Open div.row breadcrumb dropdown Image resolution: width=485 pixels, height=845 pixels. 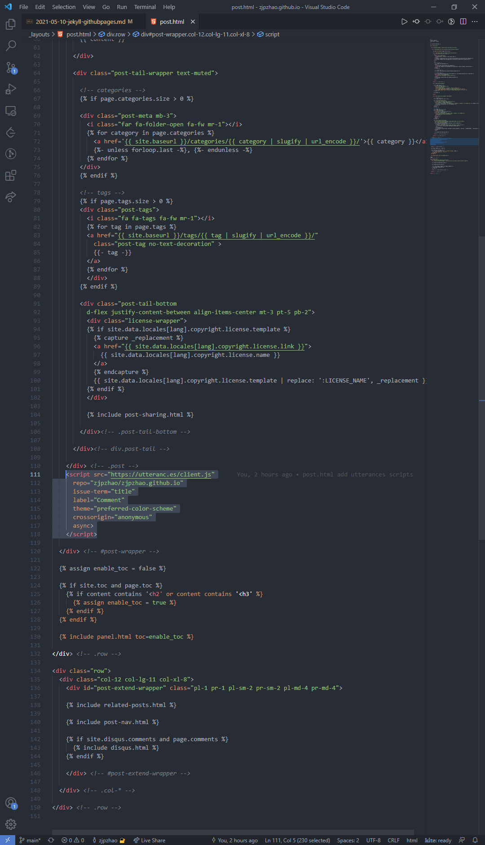(x=112, y=34)
